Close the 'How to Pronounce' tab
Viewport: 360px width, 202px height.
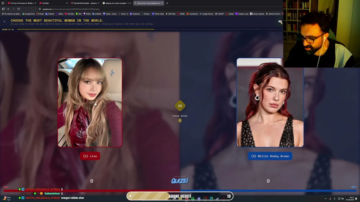tap(35, 3)
